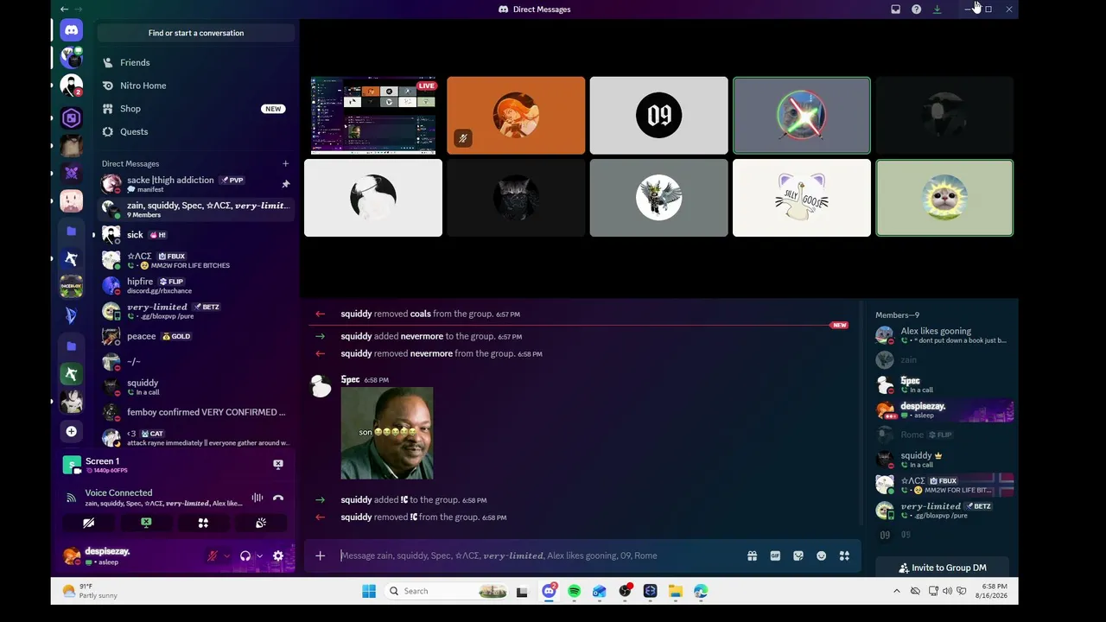Open the LIVE screen share thumbnail

pyautogui.click(x=373, y=116)
